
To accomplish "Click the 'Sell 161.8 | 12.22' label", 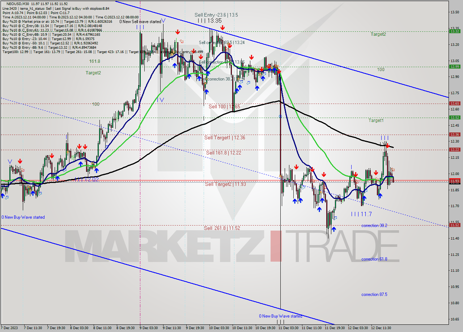I will [224, 153].
